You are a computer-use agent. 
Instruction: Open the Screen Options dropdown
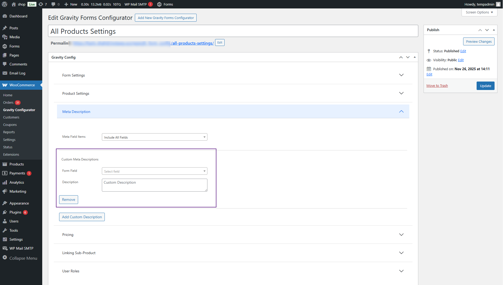(x=480, y=12)
